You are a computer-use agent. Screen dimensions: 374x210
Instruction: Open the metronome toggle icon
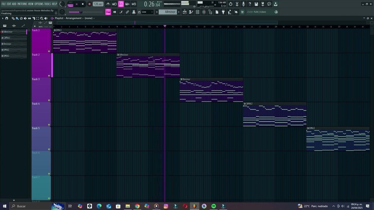(x=108, y=4)
